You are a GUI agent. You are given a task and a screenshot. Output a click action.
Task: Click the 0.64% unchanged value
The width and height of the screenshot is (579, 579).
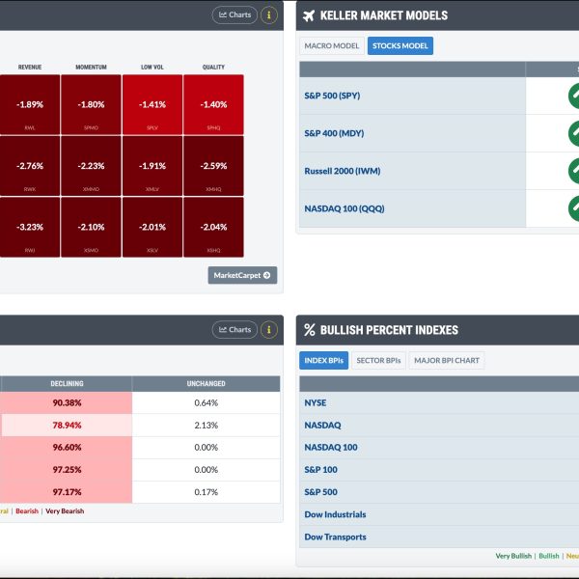tap(207, 402)
